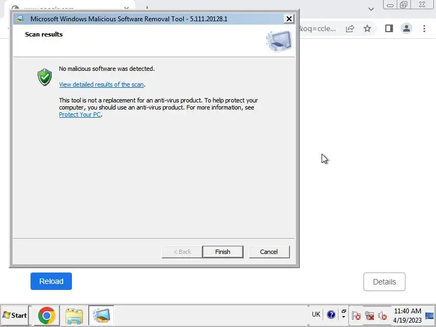The height and width of the screenshot is (327, 436).
Task: Click the Chrome address bar URL text
Action: 318,29
